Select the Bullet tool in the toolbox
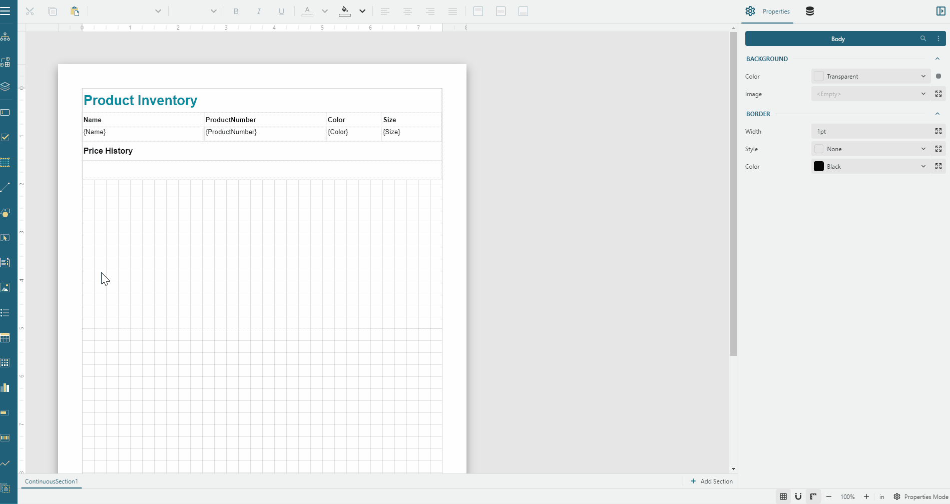The image size is (950, 504). (6, 413)
